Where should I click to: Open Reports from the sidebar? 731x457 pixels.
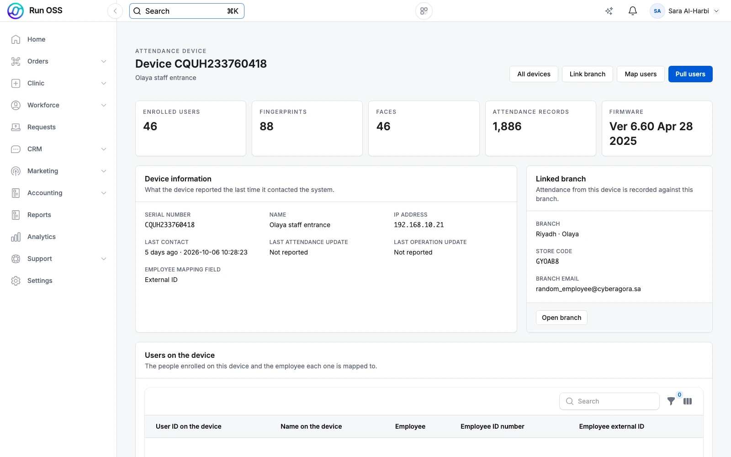(58, 215)
